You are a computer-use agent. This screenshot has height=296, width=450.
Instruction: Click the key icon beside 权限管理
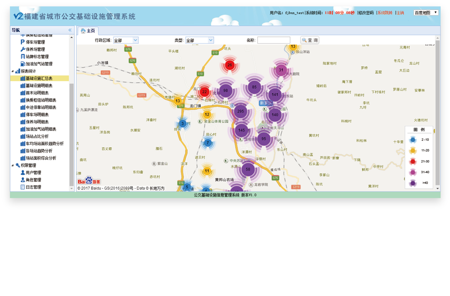18,165
